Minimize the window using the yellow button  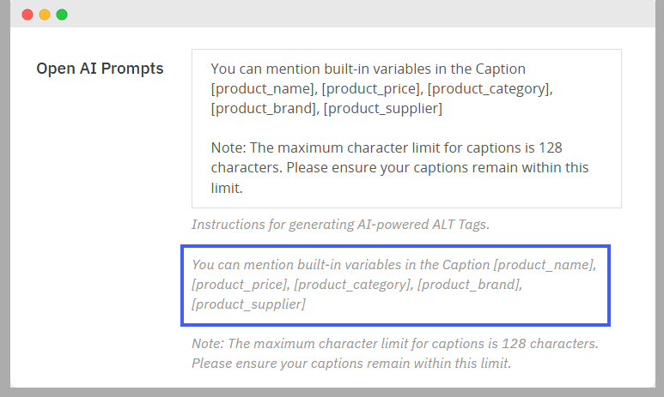(45, 15)
